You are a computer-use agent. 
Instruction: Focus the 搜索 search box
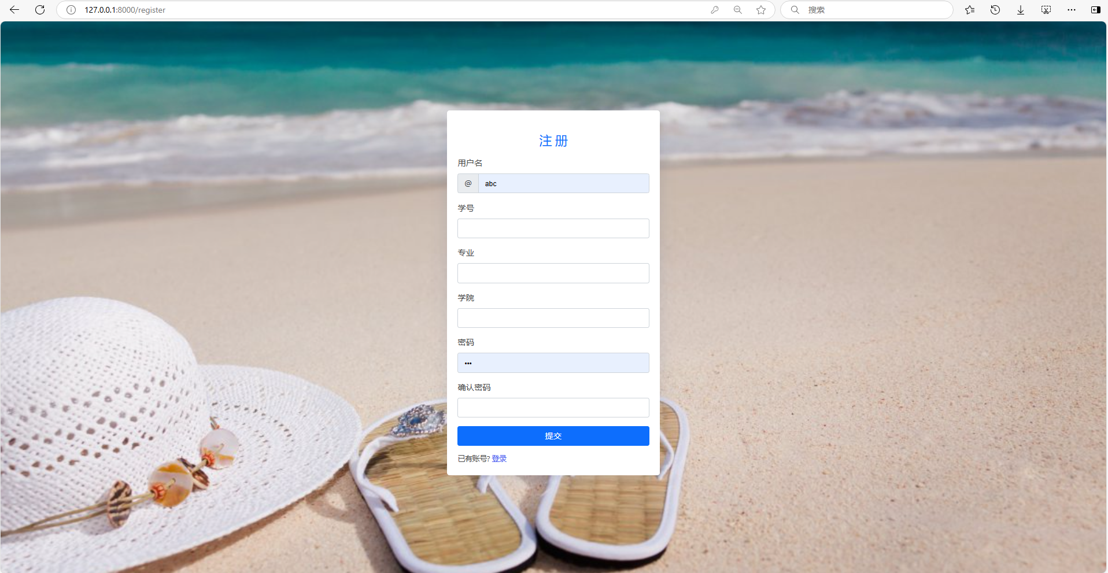(x=867, y=10)
